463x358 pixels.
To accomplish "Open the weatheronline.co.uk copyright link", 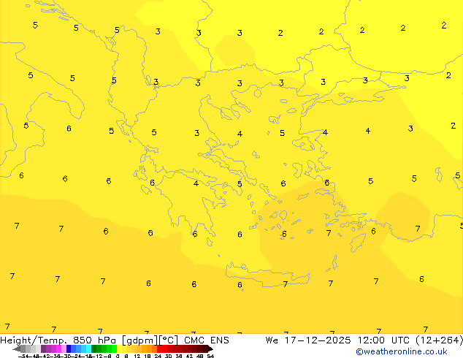I will point(401,351).
